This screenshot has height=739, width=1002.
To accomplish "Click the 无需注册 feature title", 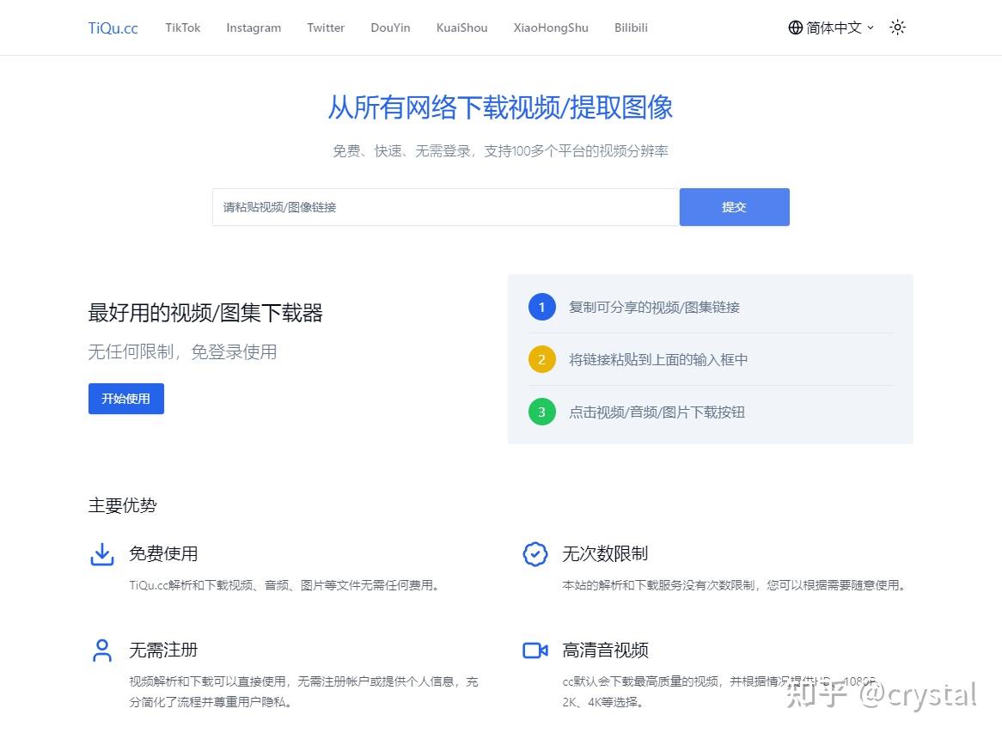I will 163,650.
